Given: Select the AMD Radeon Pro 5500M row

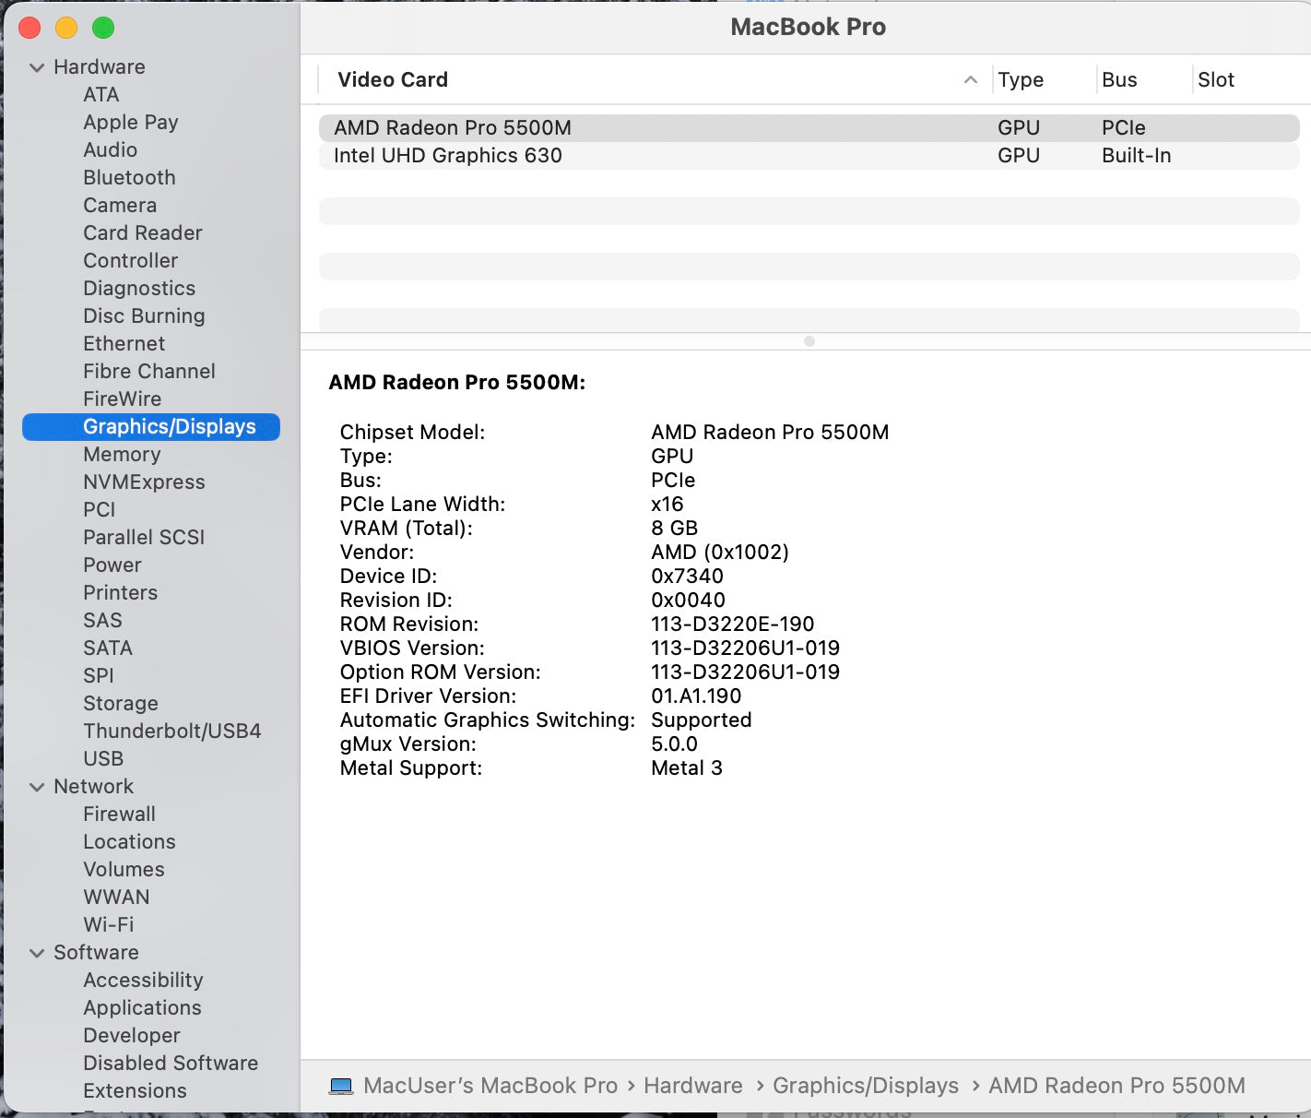Looking at the screenshot, I should tap(452, 127).
